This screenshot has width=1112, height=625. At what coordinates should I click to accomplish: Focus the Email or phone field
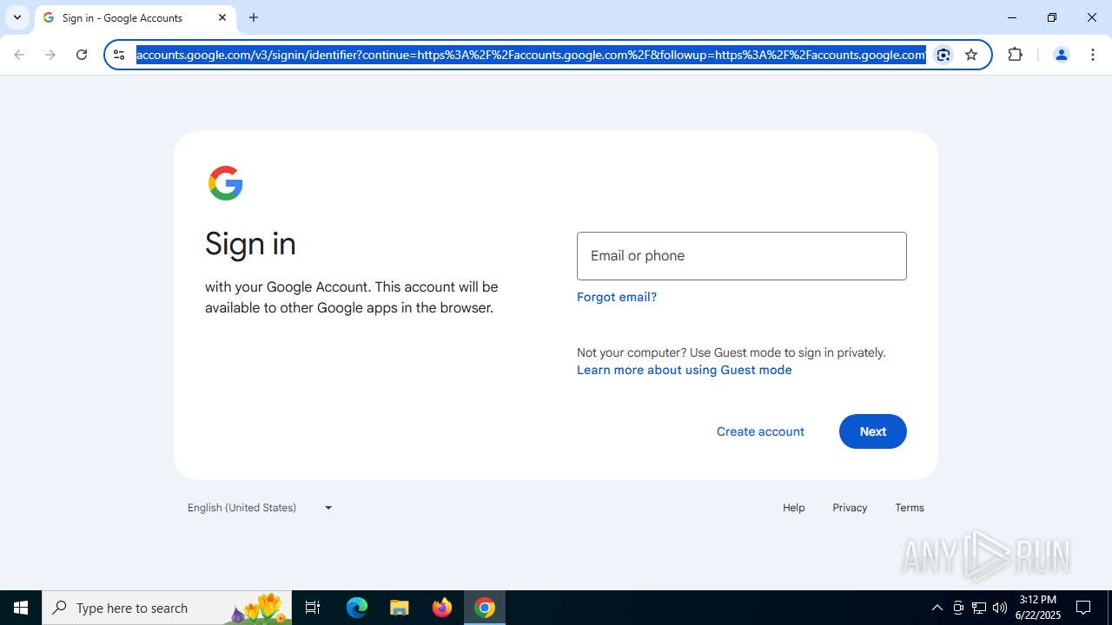(x=741, y=256)
